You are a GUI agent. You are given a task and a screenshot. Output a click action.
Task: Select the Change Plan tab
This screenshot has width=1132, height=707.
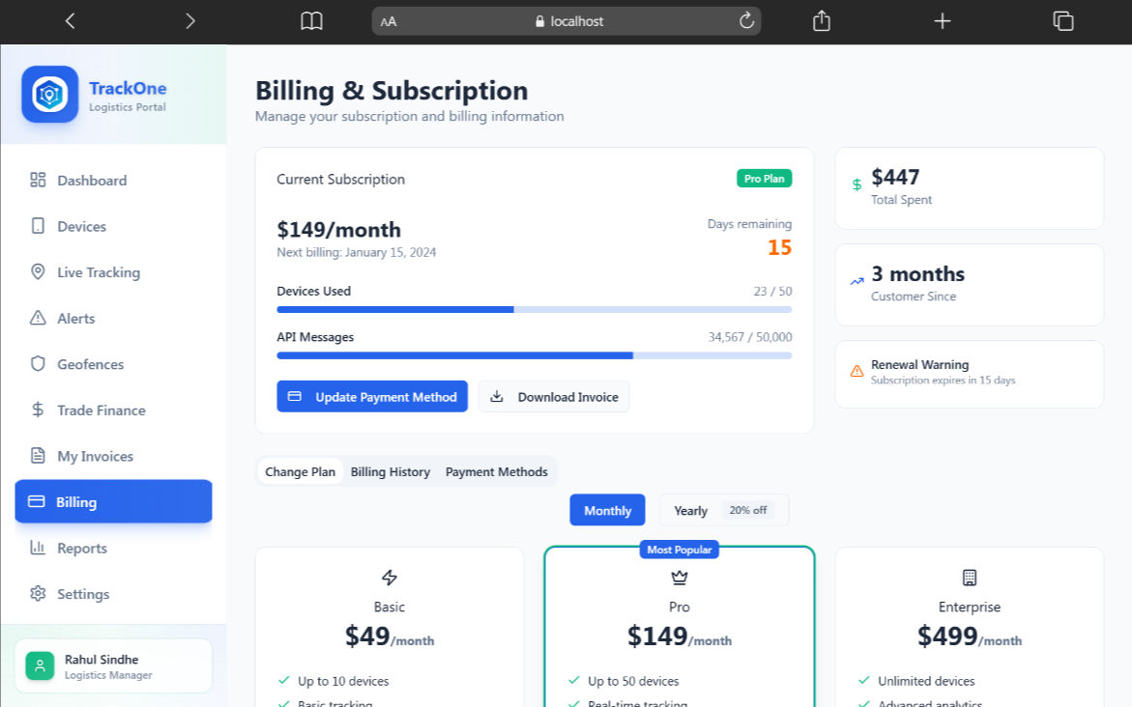300,472
